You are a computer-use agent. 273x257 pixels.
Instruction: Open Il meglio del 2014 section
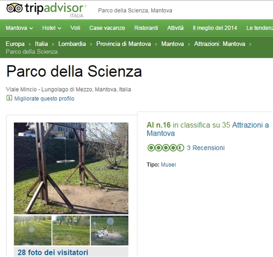(x=215, y=28)
